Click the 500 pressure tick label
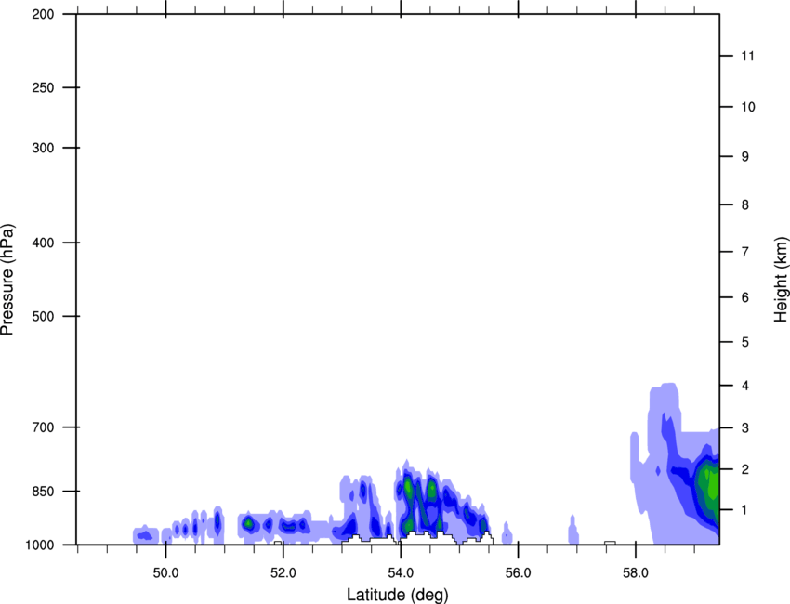 tap(43, 316)
